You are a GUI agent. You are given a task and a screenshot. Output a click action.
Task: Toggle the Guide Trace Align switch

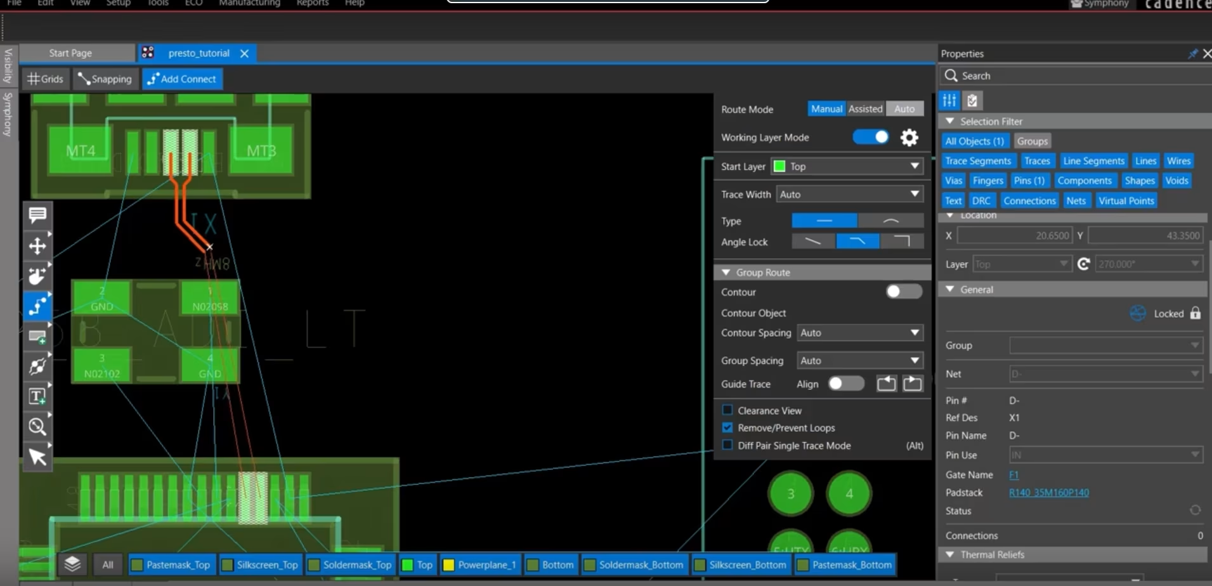846,384
